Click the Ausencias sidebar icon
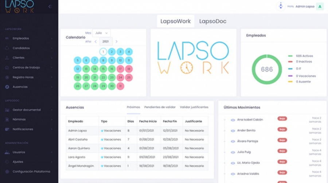The image size is (328, 183). tap(7, 87)
